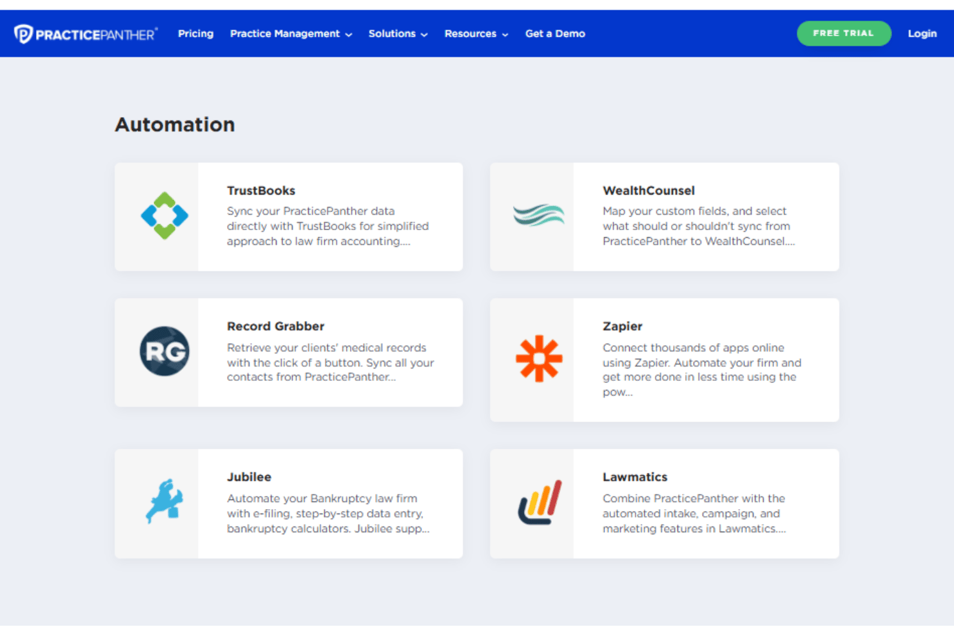Click the PracticePanther logo
This screenshot has height=636, width=954.
86,34
